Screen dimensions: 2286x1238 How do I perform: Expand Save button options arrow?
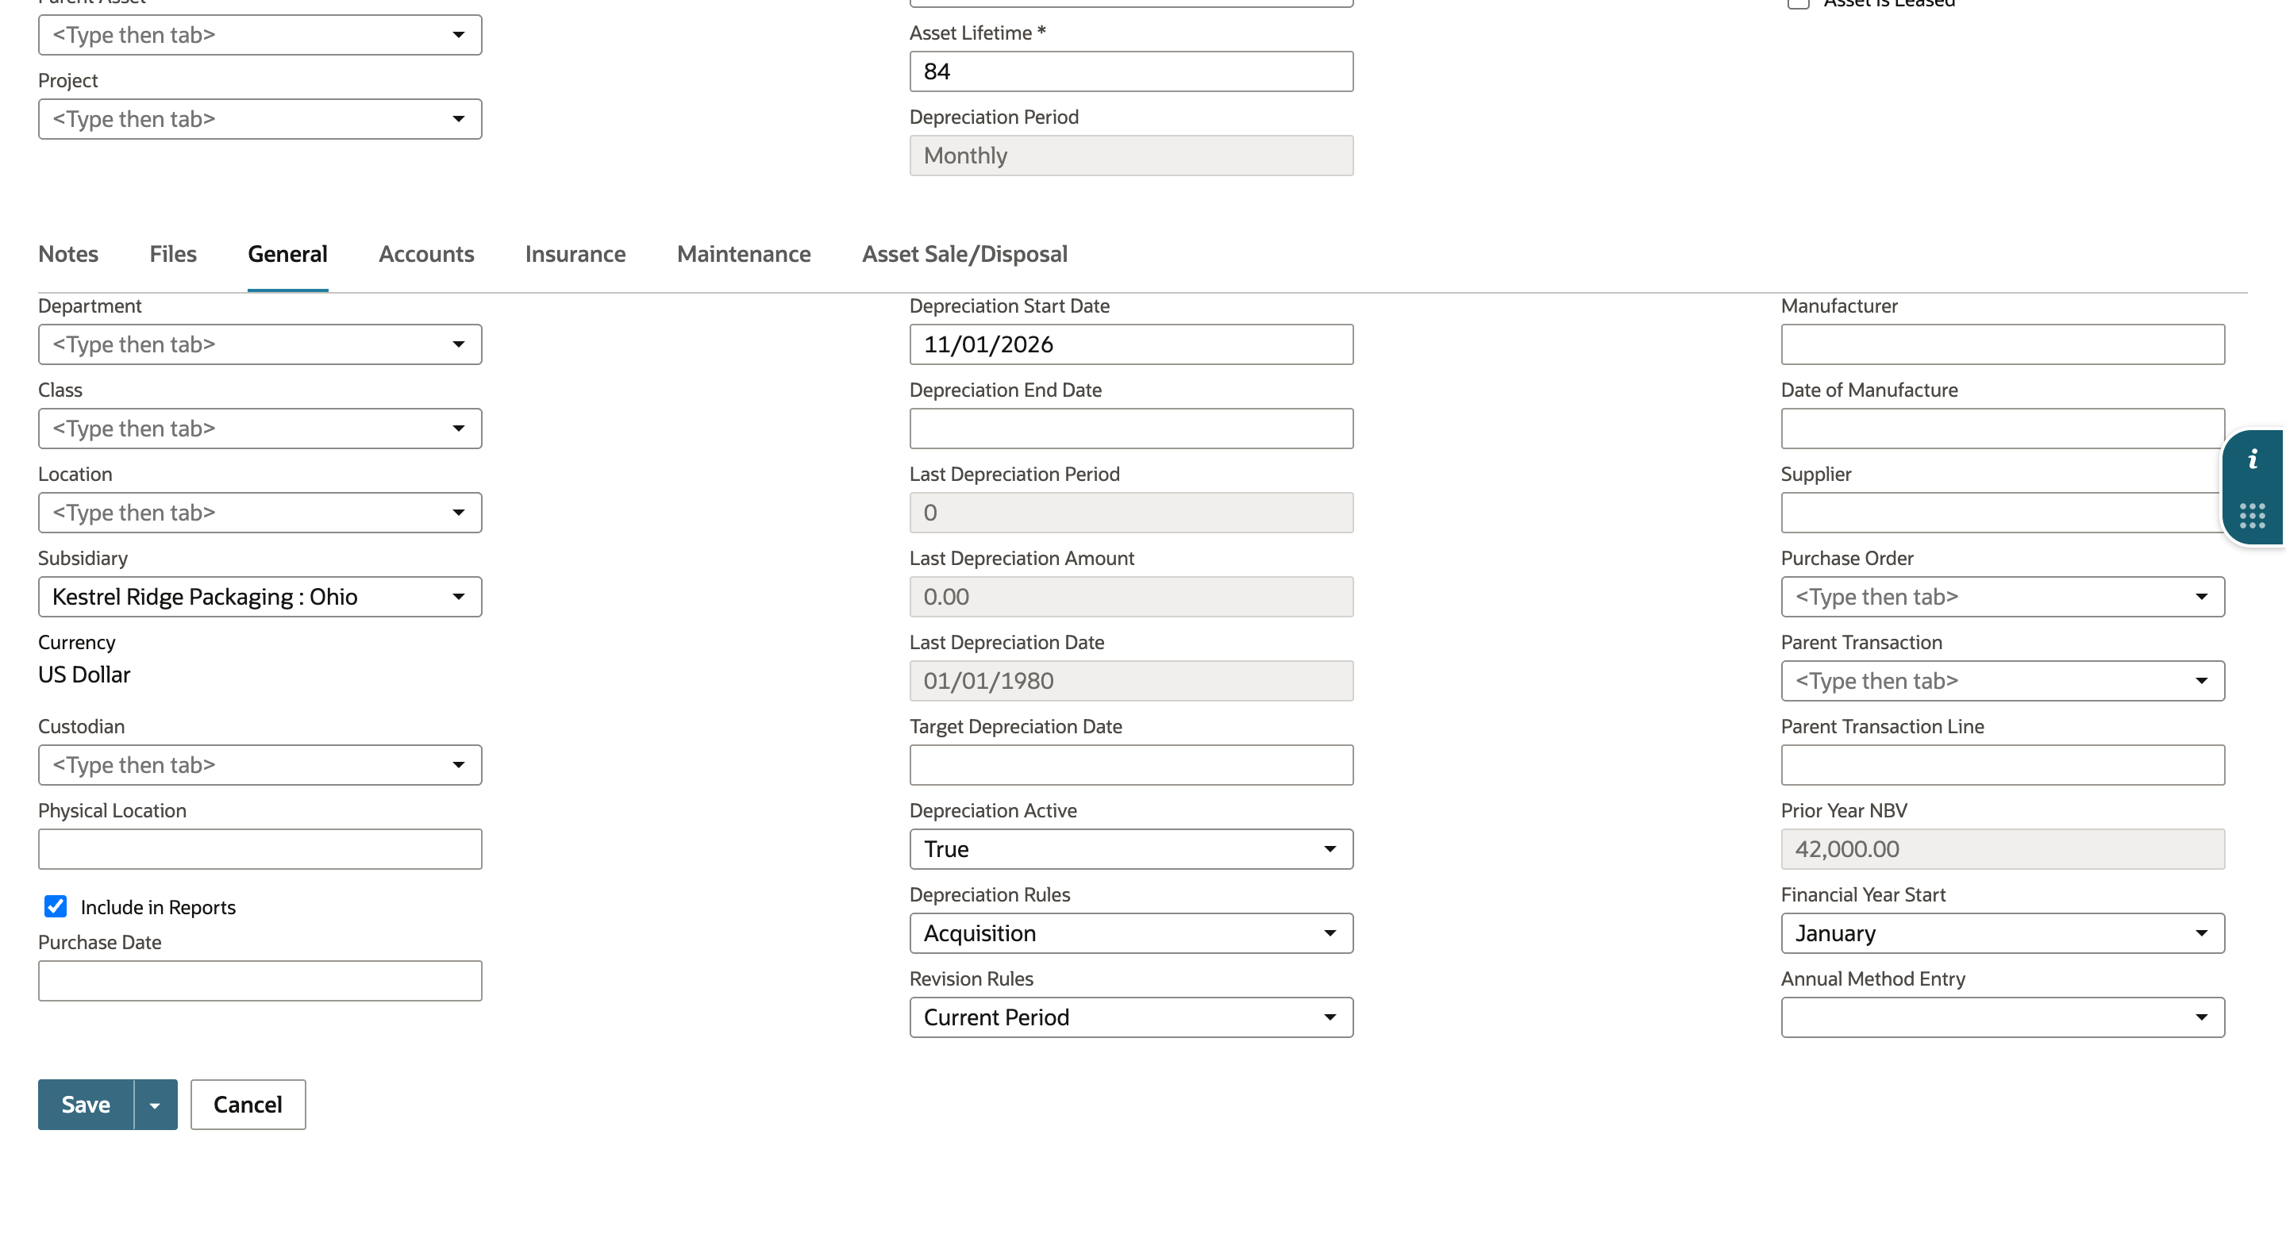pos(156,1105)
